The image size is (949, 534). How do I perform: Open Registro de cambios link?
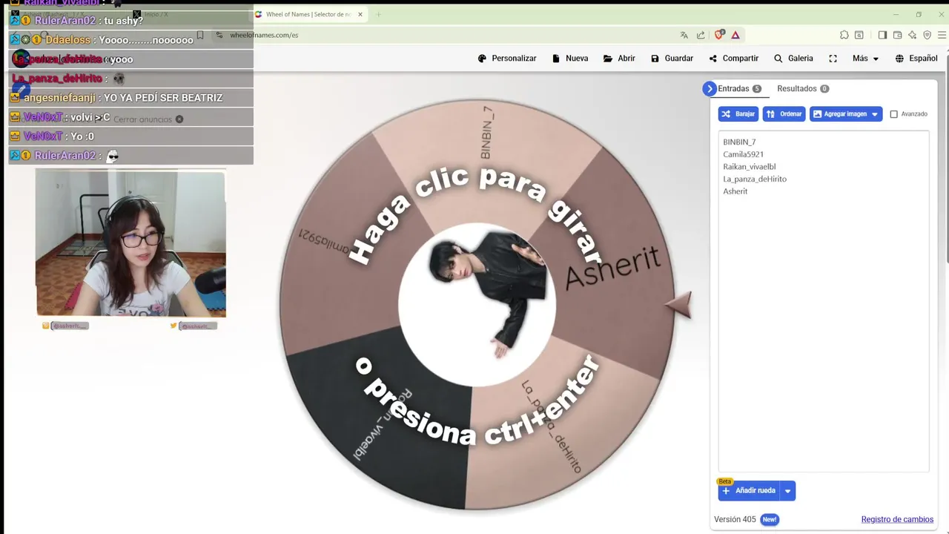click(897, 519)
